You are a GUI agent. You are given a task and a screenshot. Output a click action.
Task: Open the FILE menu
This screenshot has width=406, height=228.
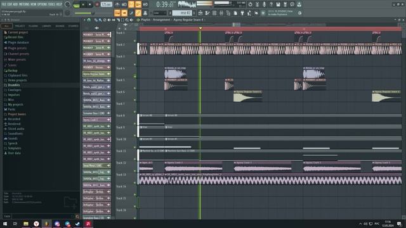(x=4, y=4)
